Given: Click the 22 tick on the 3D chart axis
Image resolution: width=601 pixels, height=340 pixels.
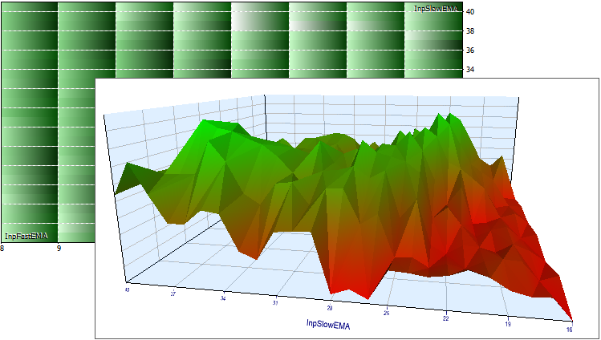Looking at the screenshot, I should [446, 318].
